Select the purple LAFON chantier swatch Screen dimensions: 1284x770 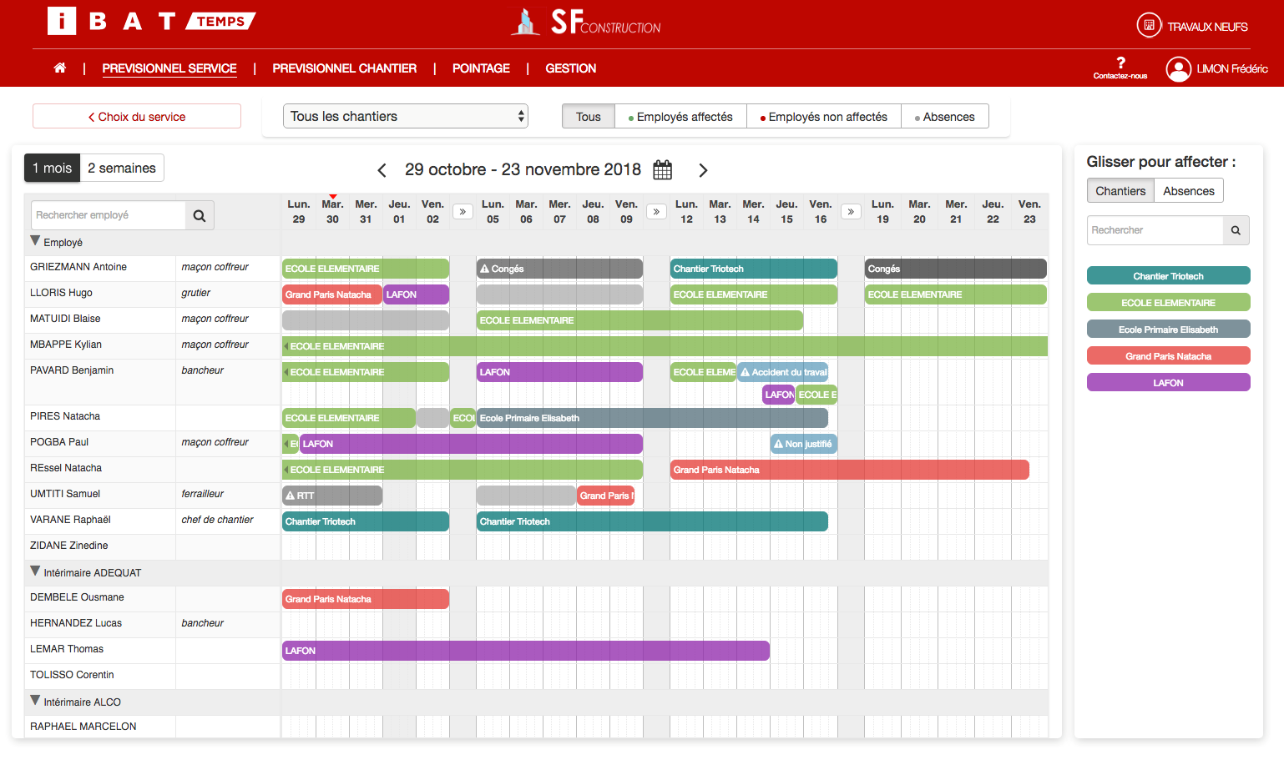tap(1168, 383)
